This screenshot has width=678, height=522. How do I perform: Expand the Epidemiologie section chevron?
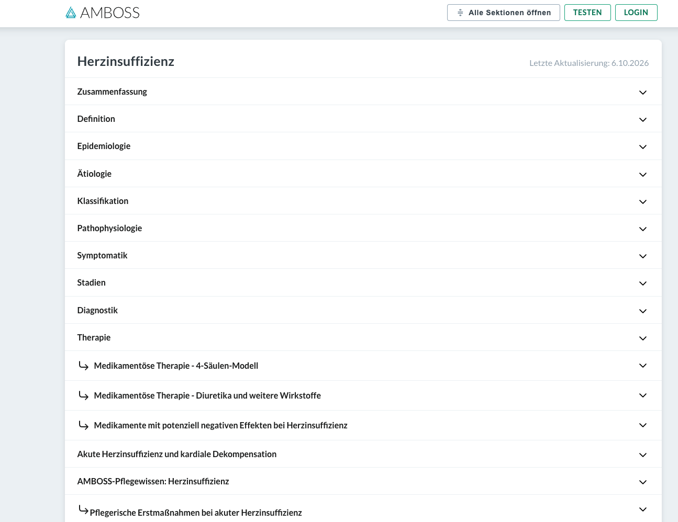[643, 147]
